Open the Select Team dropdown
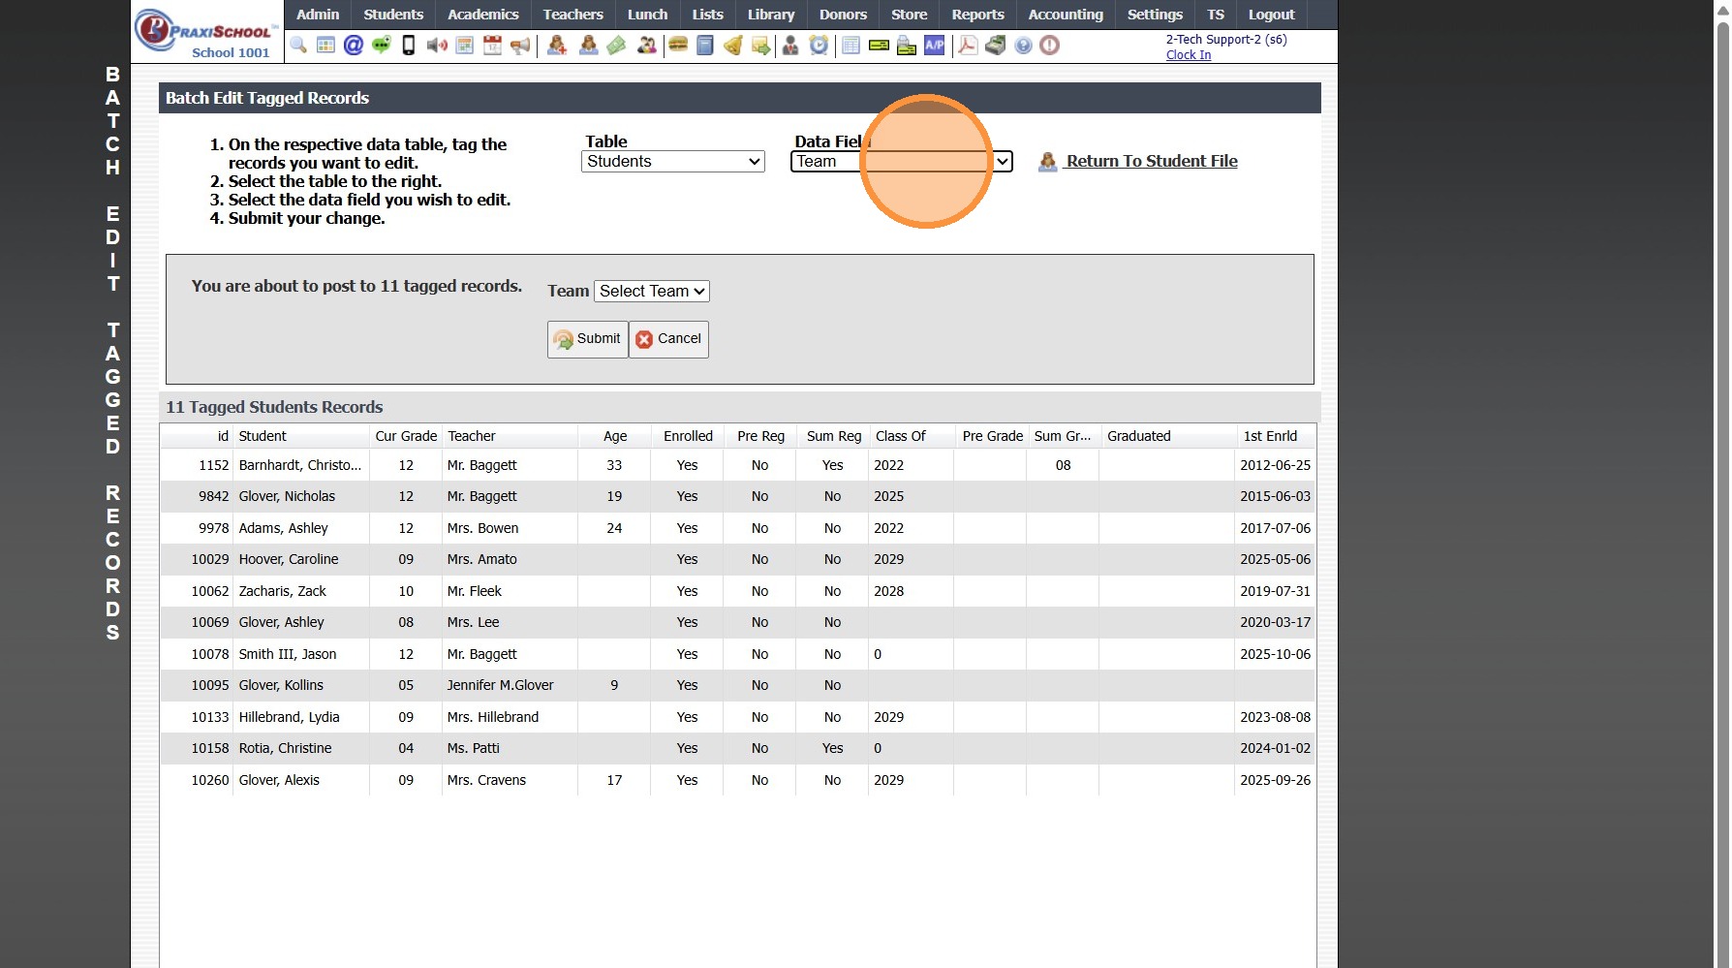This screenshot has height=968, width=1732. (652, 291)
